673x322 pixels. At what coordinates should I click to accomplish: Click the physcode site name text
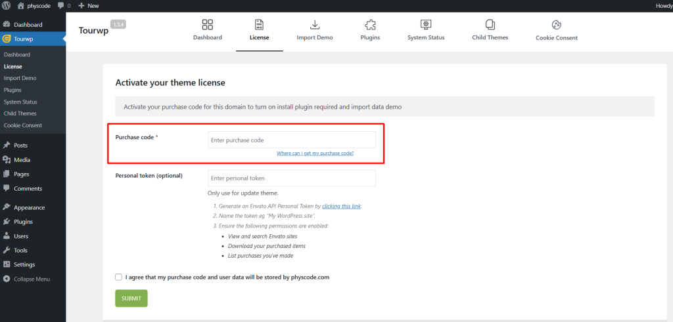coord(39,6)
